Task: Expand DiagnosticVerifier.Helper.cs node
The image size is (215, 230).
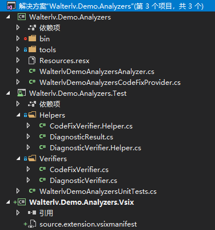Action: 28,147
